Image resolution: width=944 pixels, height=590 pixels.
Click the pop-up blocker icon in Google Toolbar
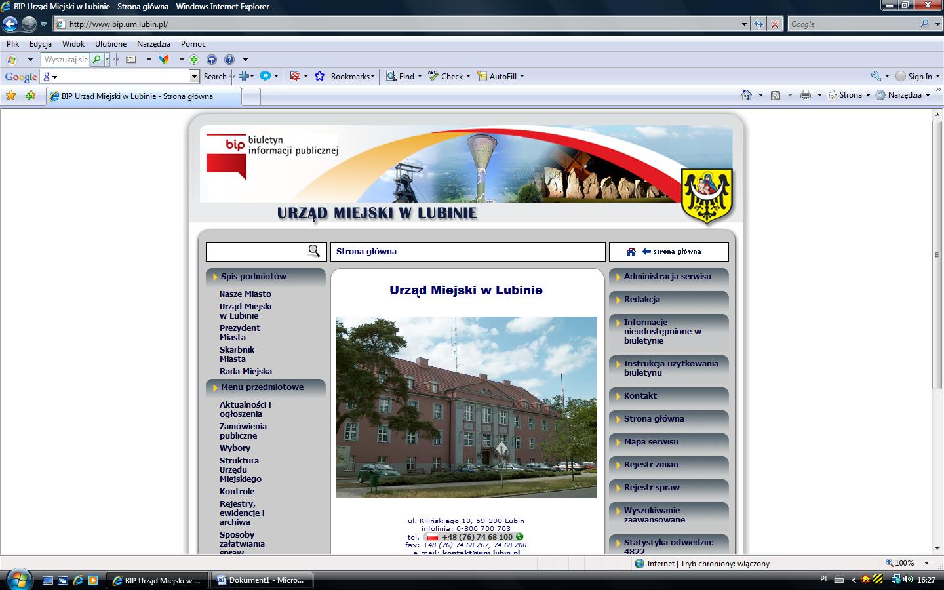click(295, 76)
